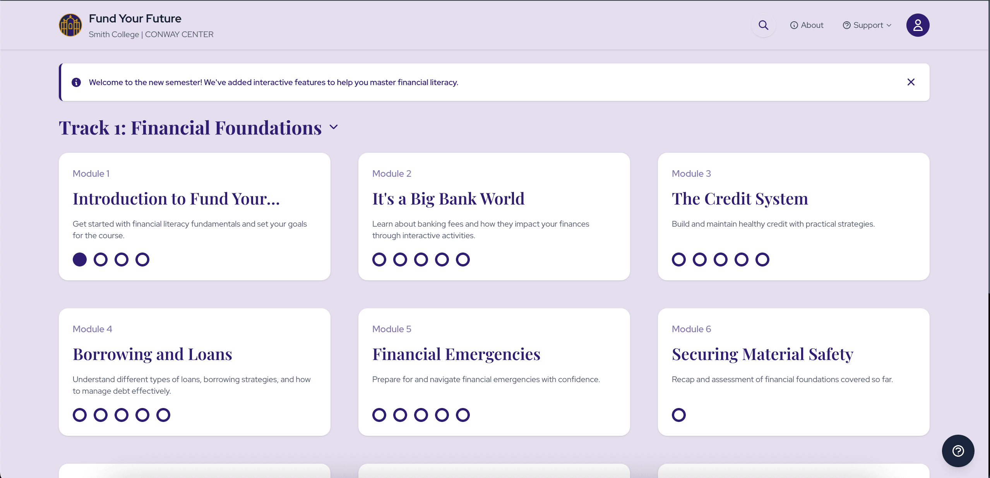Open Module 4 "Borrowing and Loans"
The height and width of the screenshot is (478, 990).
click(x=152, y=354)
